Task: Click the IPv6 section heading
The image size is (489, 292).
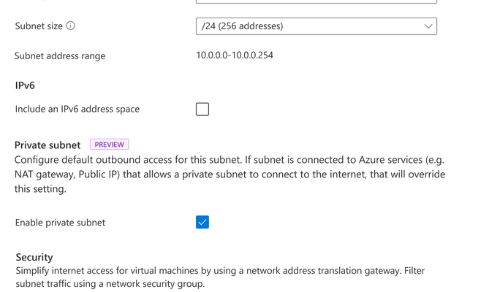Action: (25, 85)
